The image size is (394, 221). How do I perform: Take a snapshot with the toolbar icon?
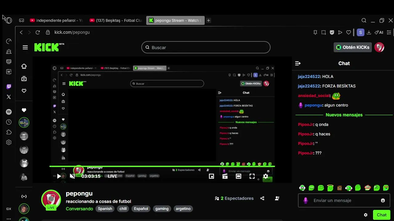pos(324,32)
